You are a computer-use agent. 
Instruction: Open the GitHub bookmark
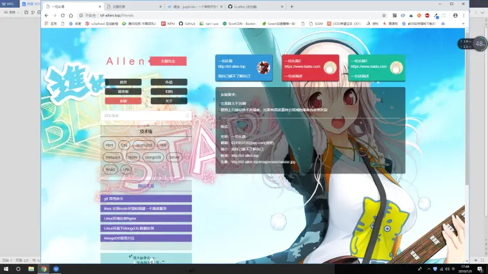(187, 24)
